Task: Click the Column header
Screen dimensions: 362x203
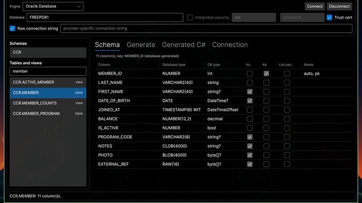Action: click(x=104, y=65)
